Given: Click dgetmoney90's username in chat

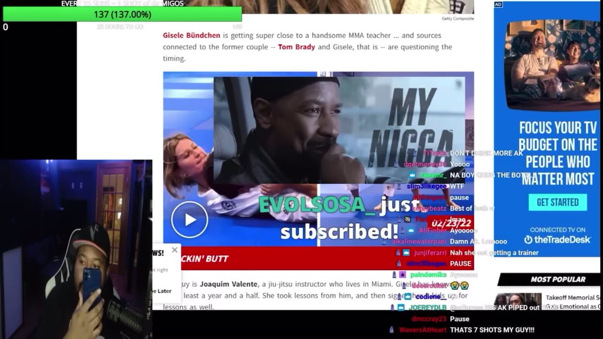Looking at the screenshot, I should point(425,164).
